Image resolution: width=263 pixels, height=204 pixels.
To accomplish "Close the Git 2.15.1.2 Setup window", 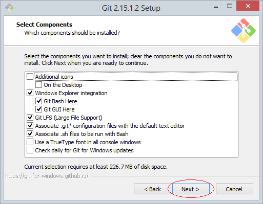I will [248, 6].
